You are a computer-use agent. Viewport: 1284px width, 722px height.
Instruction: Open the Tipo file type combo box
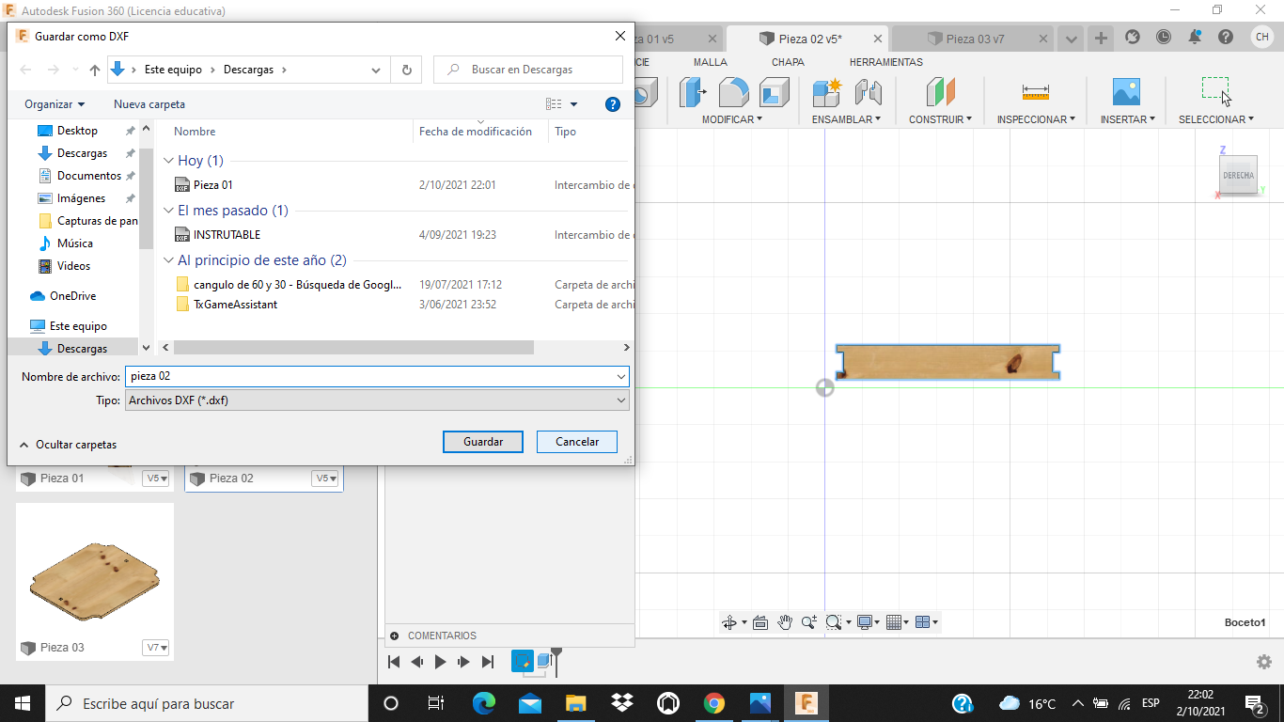click(x=376, y=400)
